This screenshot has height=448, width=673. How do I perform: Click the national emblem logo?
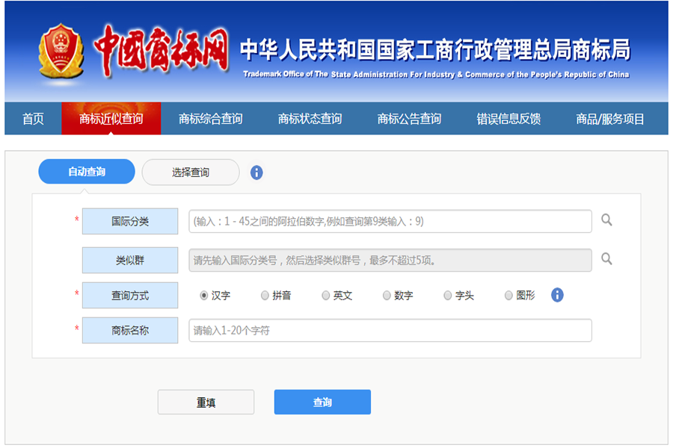click(x=61, y=50)
